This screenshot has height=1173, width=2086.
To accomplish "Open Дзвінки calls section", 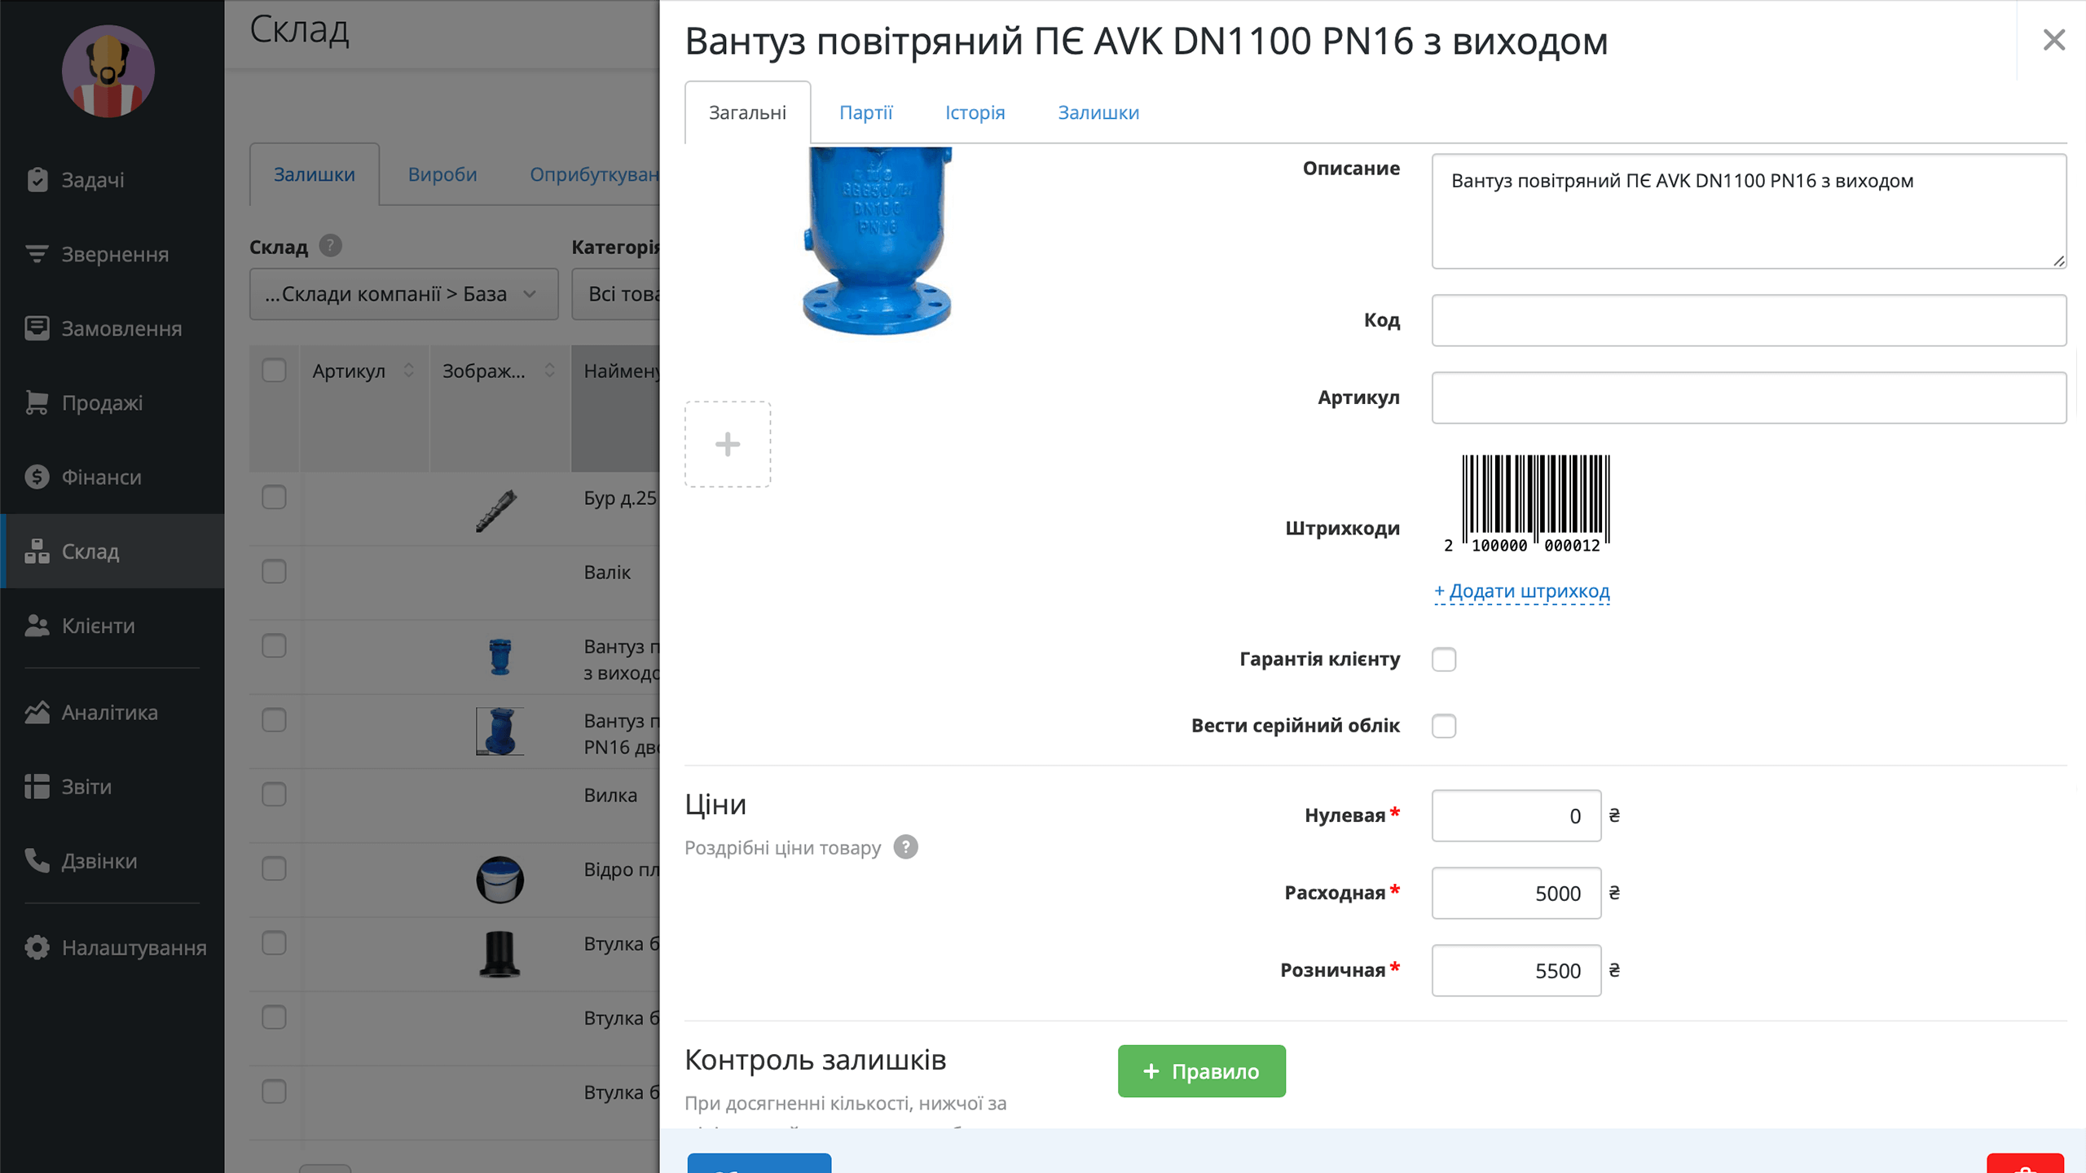I will (112, 861).
